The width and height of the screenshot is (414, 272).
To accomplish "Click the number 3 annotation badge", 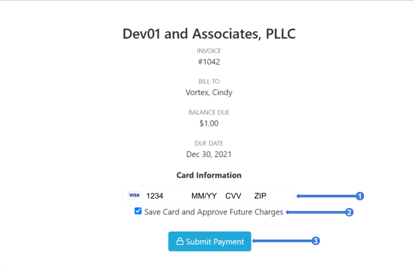I will pos(315,241).
